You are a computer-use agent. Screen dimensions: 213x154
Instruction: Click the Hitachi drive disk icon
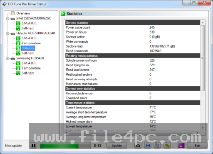(x=13, y=34)
